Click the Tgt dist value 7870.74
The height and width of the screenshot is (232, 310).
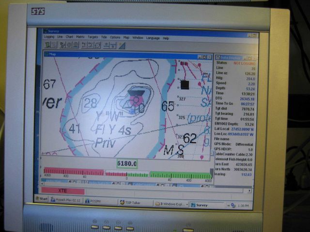(x=248, y=109)
